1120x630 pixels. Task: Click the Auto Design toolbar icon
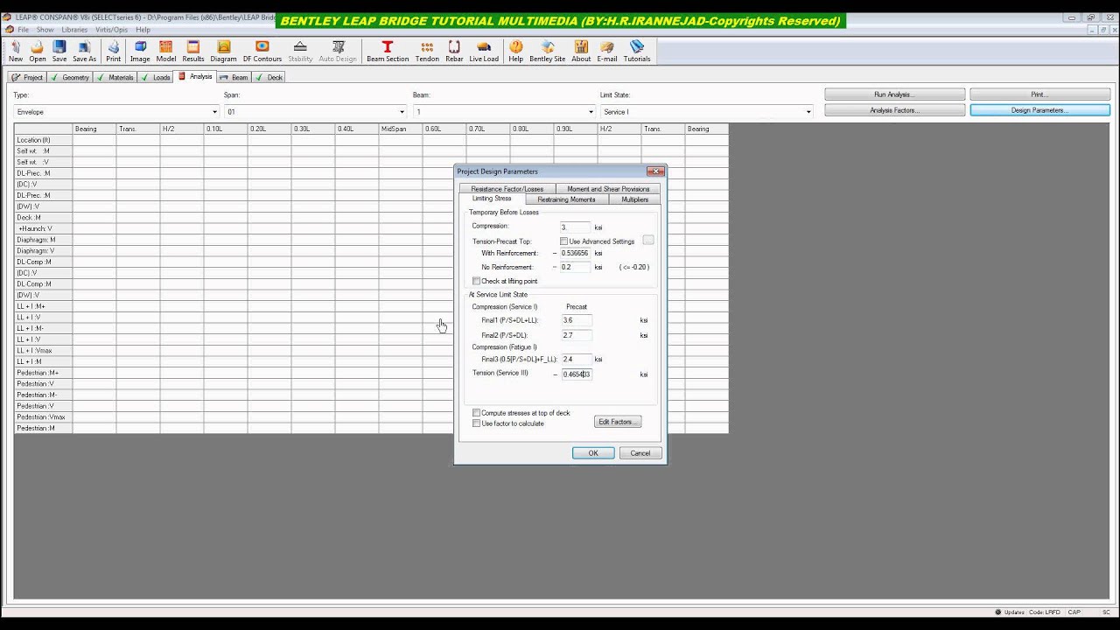(338, 52)
